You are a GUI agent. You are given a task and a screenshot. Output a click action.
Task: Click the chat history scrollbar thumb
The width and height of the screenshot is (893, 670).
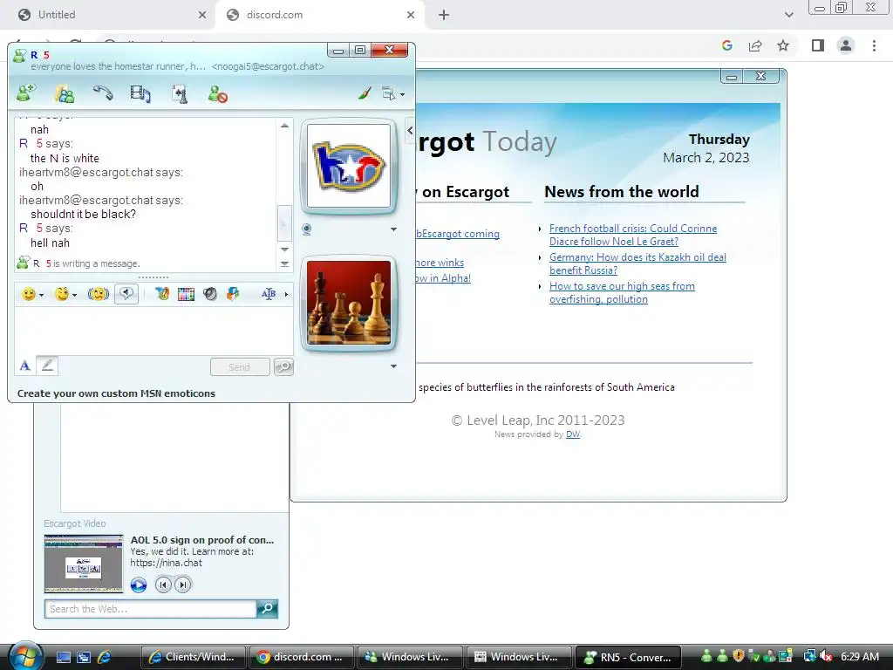(284, 223)
